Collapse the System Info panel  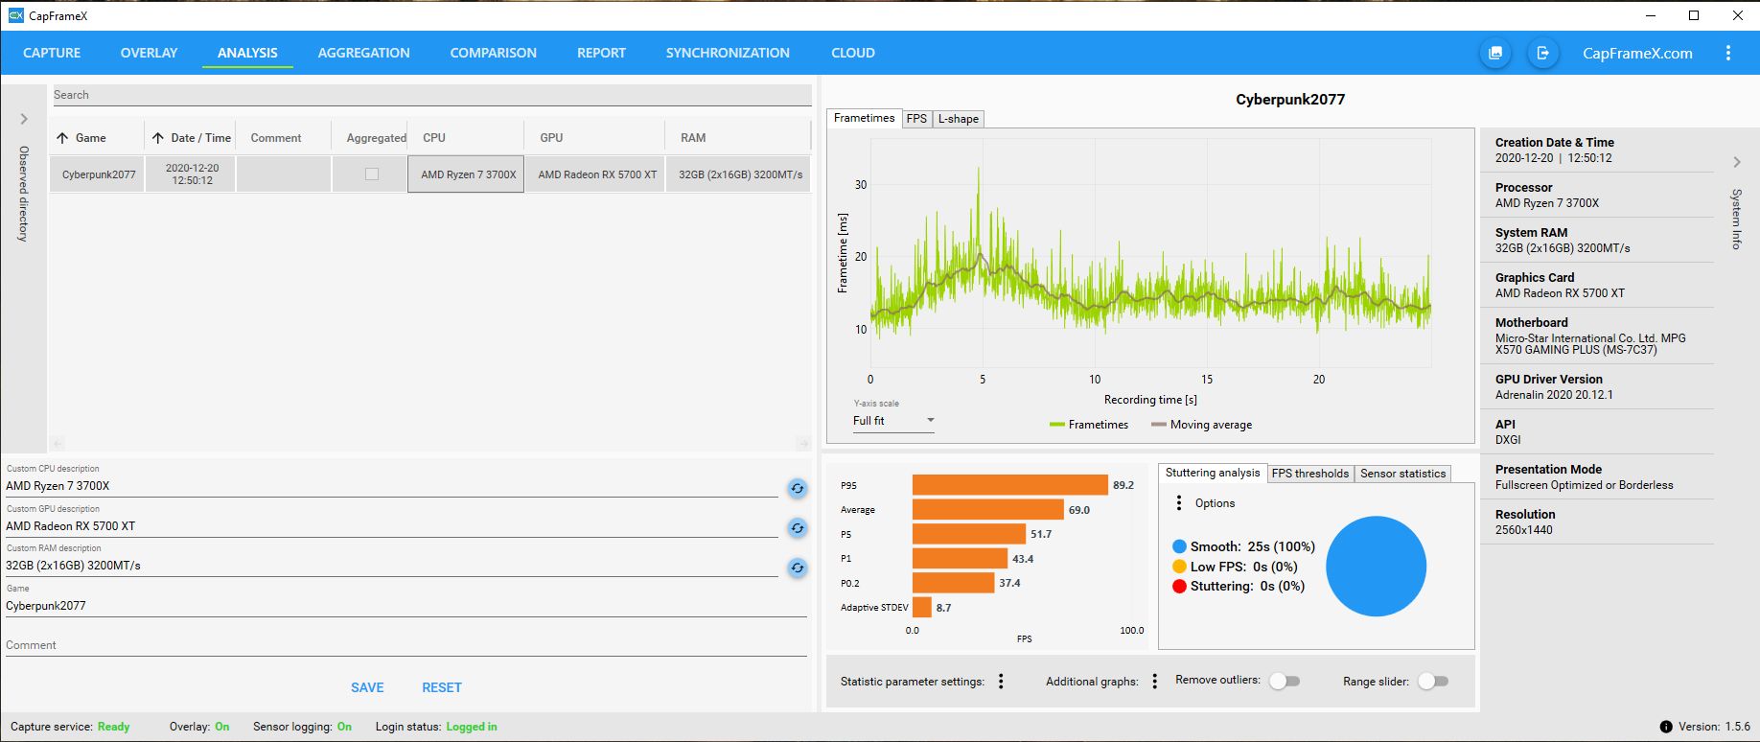[1736, 162]
